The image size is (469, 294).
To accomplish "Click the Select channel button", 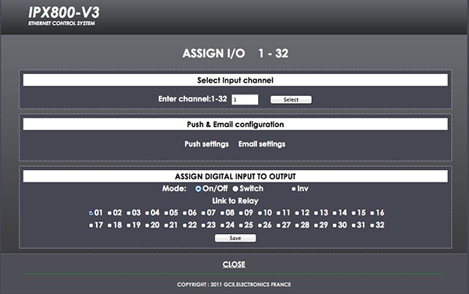I will pyautogui.click(x=291, y=100).
